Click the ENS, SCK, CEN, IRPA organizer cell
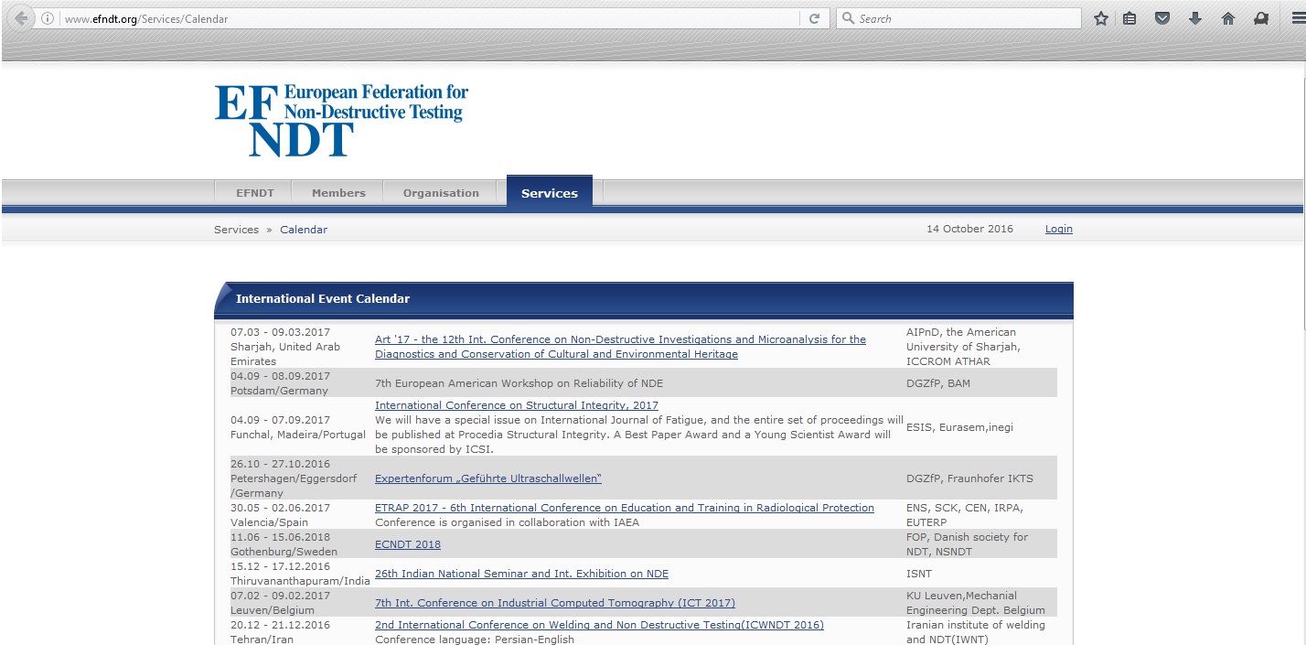Image resolution: width=1306 pixels, height=645 pixels. pos(965,515)
